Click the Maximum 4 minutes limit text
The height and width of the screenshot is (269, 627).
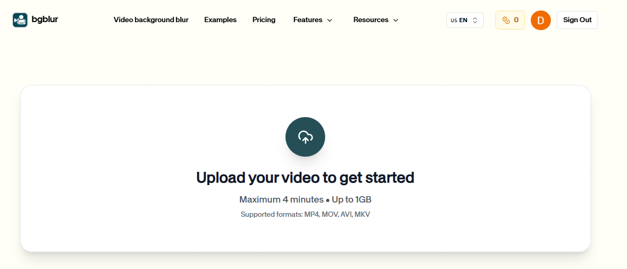(281, 200)
